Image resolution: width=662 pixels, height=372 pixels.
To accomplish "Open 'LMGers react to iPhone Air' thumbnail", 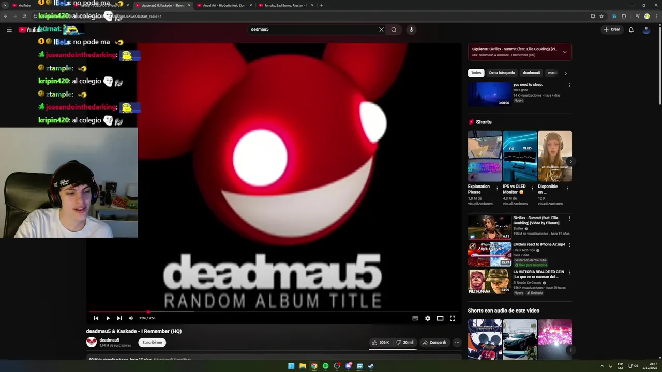I will (489, 254).
